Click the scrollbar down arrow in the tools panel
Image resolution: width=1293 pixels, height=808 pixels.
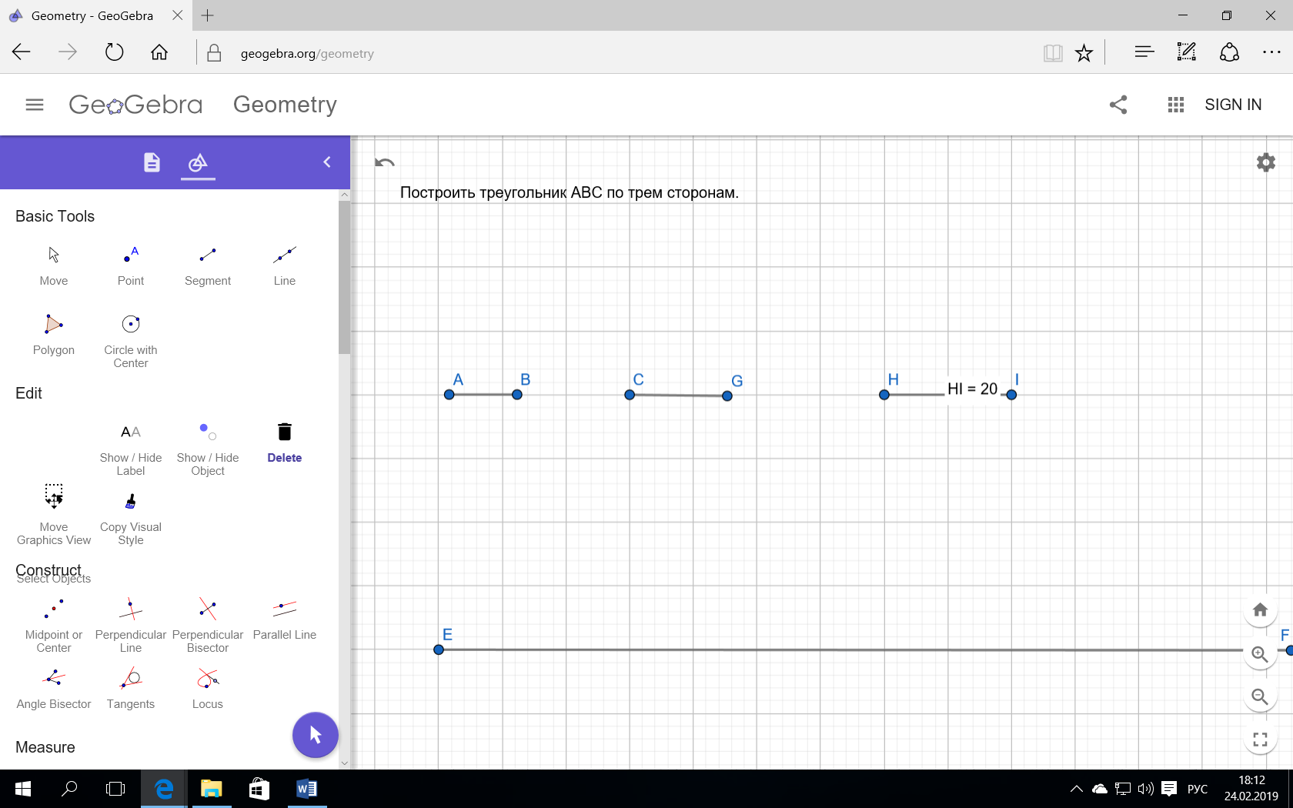344,763
